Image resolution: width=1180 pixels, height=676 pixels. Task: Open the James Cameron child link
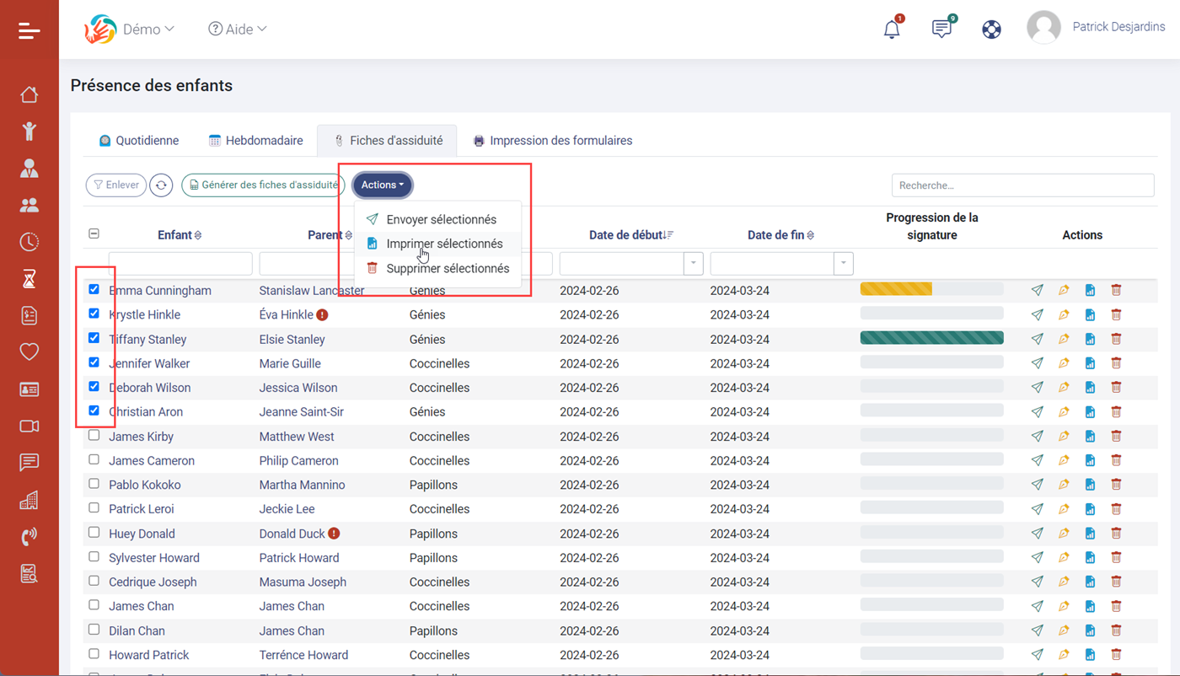pos(152,461)
